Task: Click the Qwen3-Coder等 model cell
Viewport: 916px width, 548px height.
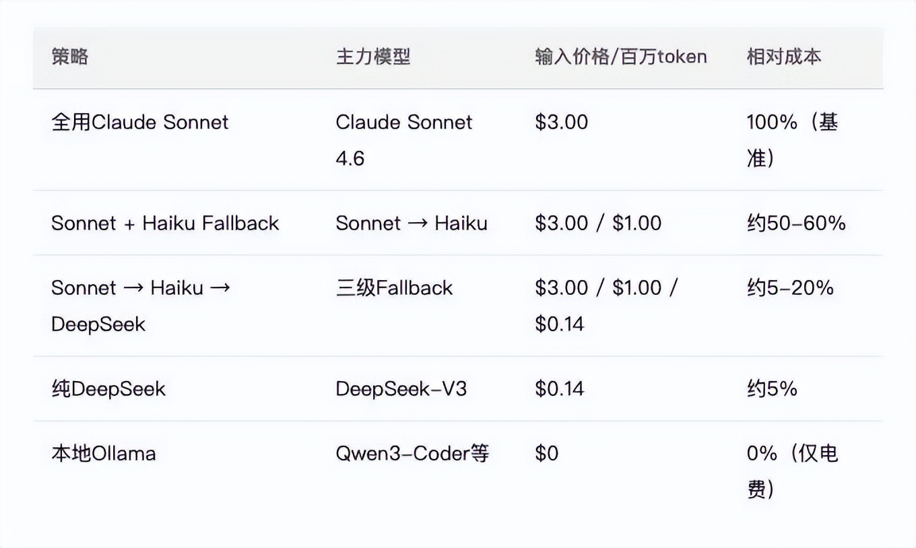Action: (x=412, y=454)
